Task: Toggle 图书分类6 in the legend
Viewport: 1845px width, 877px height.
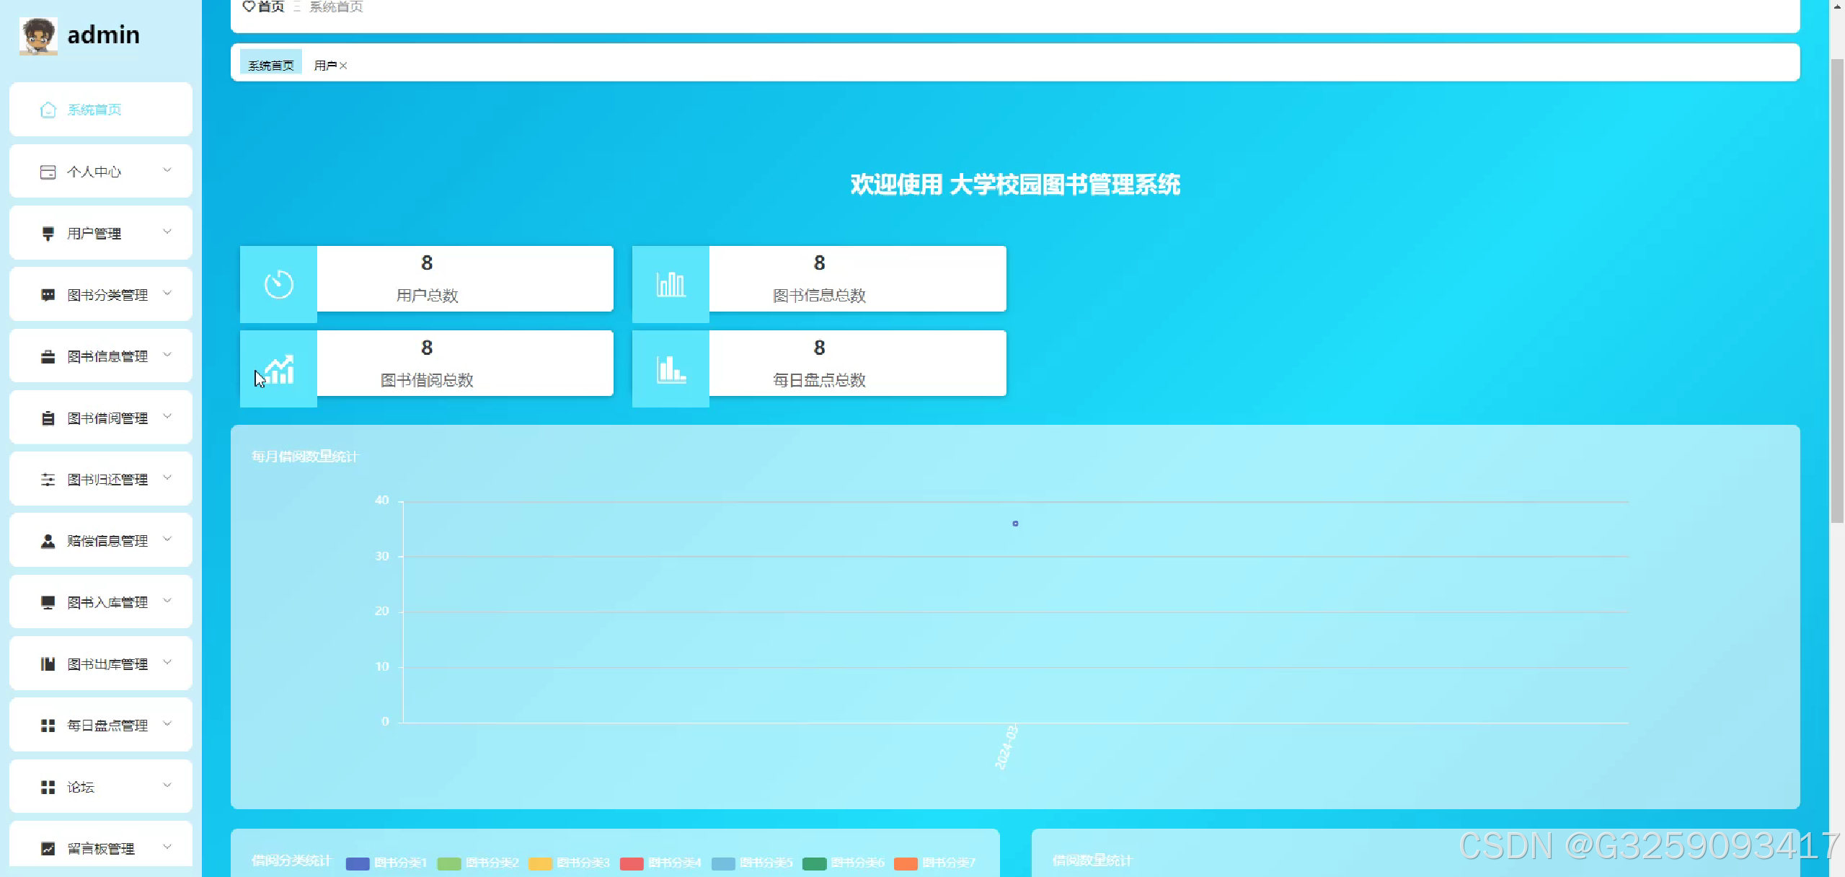Action: point(815,863)
